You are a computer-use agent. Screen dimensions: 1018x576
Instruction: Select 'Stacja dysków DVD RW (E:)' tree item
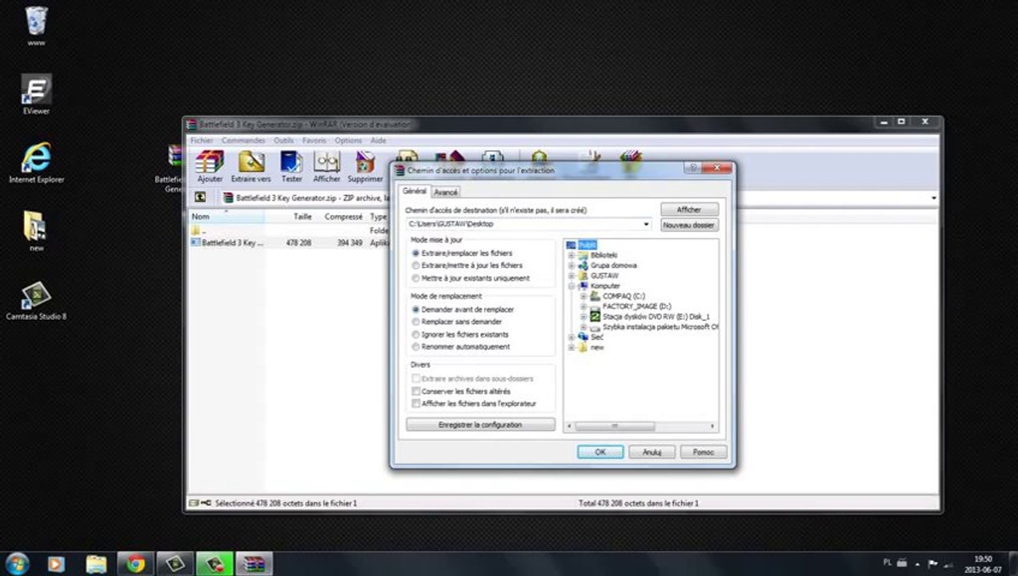coord(655,317)
